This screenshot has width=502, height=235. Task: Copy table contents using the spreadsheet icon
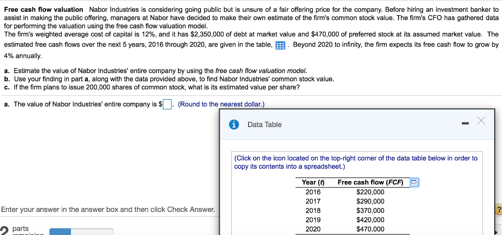click(415, 183)
